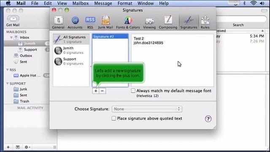Open Mail menu

[x=21, y=3]
